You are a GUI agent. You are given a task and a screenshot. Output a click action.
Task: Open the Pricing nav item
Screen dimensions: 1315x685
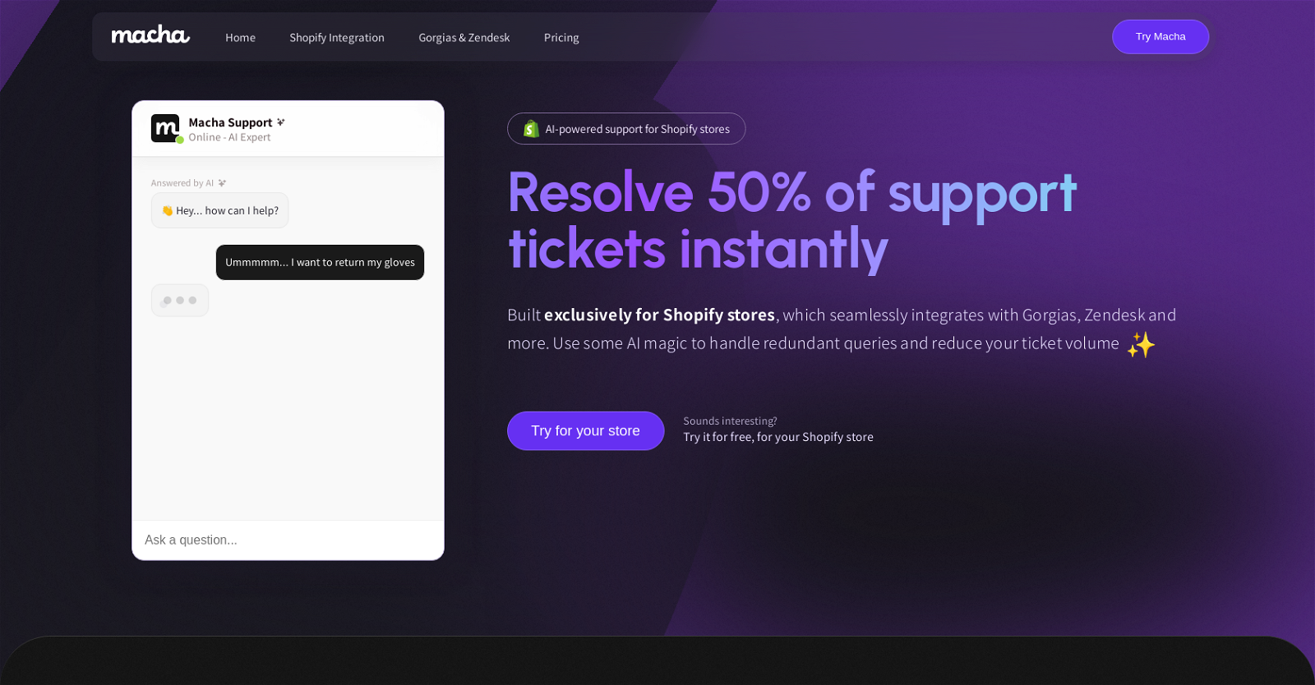point(561,38)
